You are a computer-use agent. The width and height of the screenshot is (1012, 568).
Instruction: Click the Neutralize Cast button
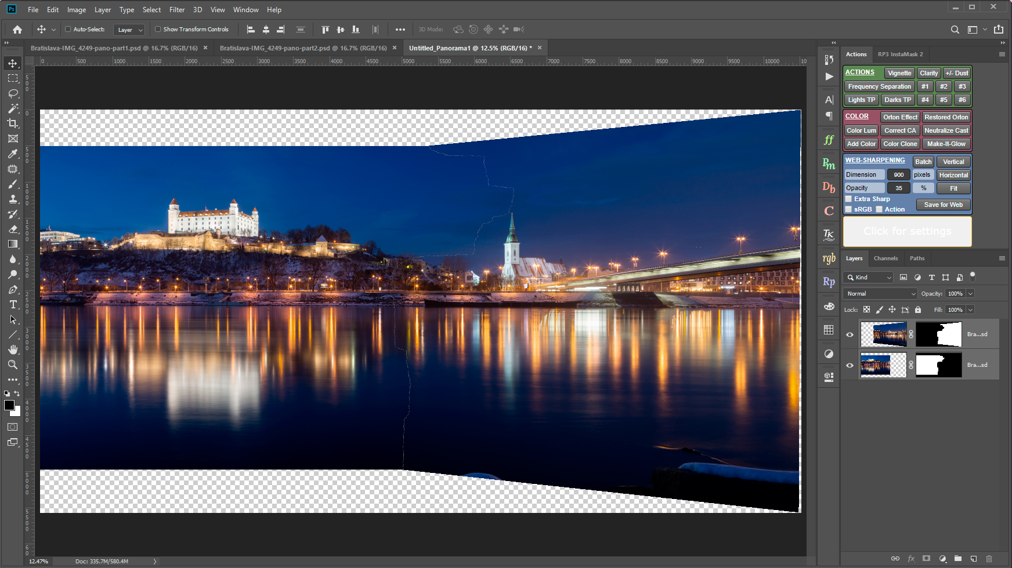(x=946, y=130)
